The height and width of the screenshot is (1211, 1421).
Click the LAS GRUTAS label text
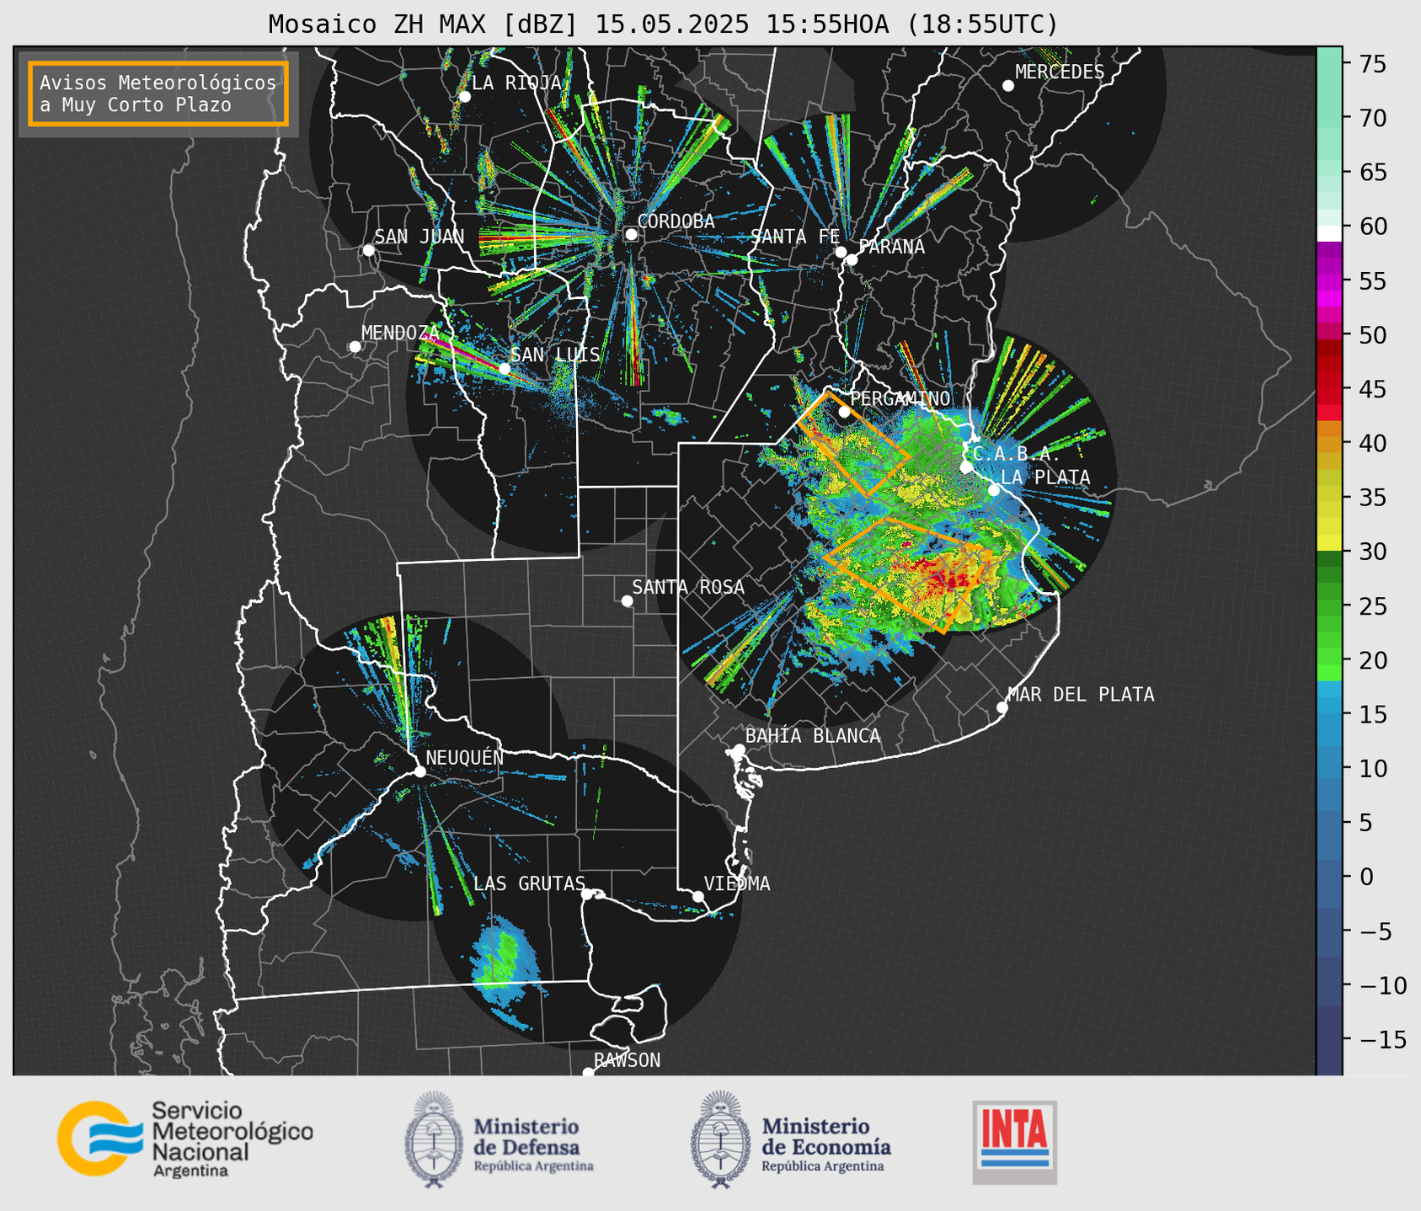coord(529,883)
